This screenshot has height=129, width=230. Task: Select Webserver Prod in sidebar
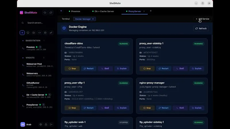click(x=37, y=65)
